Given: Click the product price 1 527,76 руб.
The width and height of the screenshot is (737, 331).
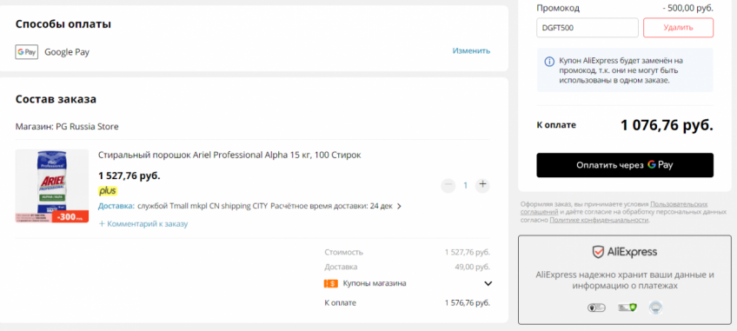Looking at the screenshot, I should 129,175.
